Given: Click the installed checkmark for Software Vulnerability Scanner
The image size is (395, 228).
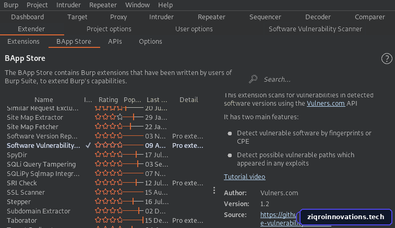Looking at the screenshot, I should pyautogui.click(x=88, y=146).
